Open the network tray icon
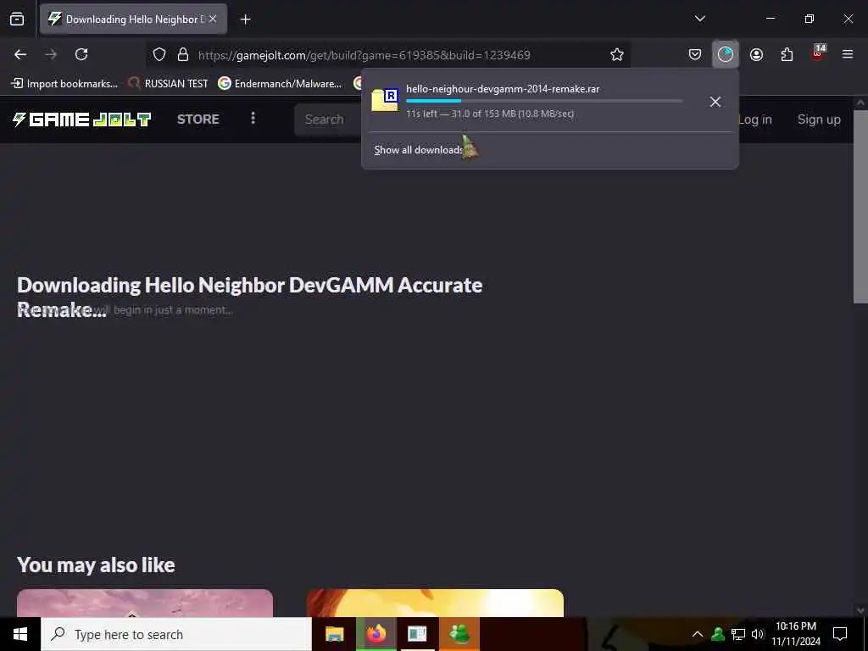 click(738, 634)
